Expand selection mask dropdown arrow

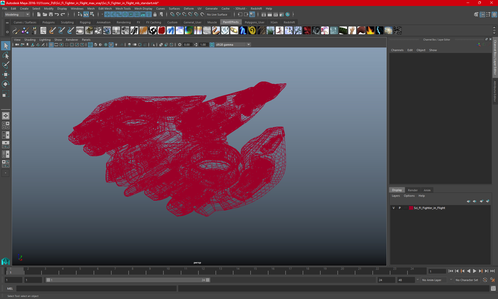[x=102, y=15]
